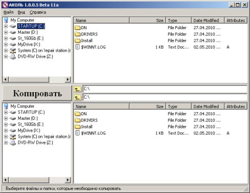Sort upper list by Date Modified header
250x193 pixels.
coord(207,20)
